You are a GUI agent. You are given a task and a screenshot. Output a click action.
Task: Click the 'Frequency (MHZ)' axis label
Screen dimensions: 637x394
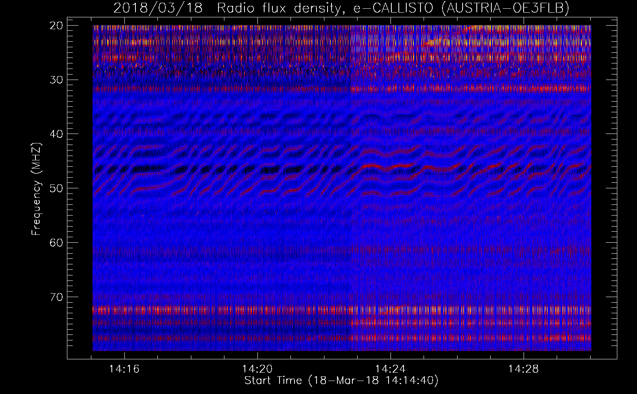[x=36, y=189]
